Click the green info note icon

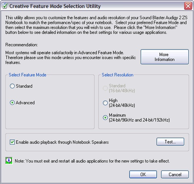pyautogui.click(x=9, y=161)
